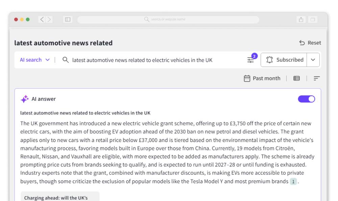
Task: Open citation reference 1 link
Action: (293, 181)
